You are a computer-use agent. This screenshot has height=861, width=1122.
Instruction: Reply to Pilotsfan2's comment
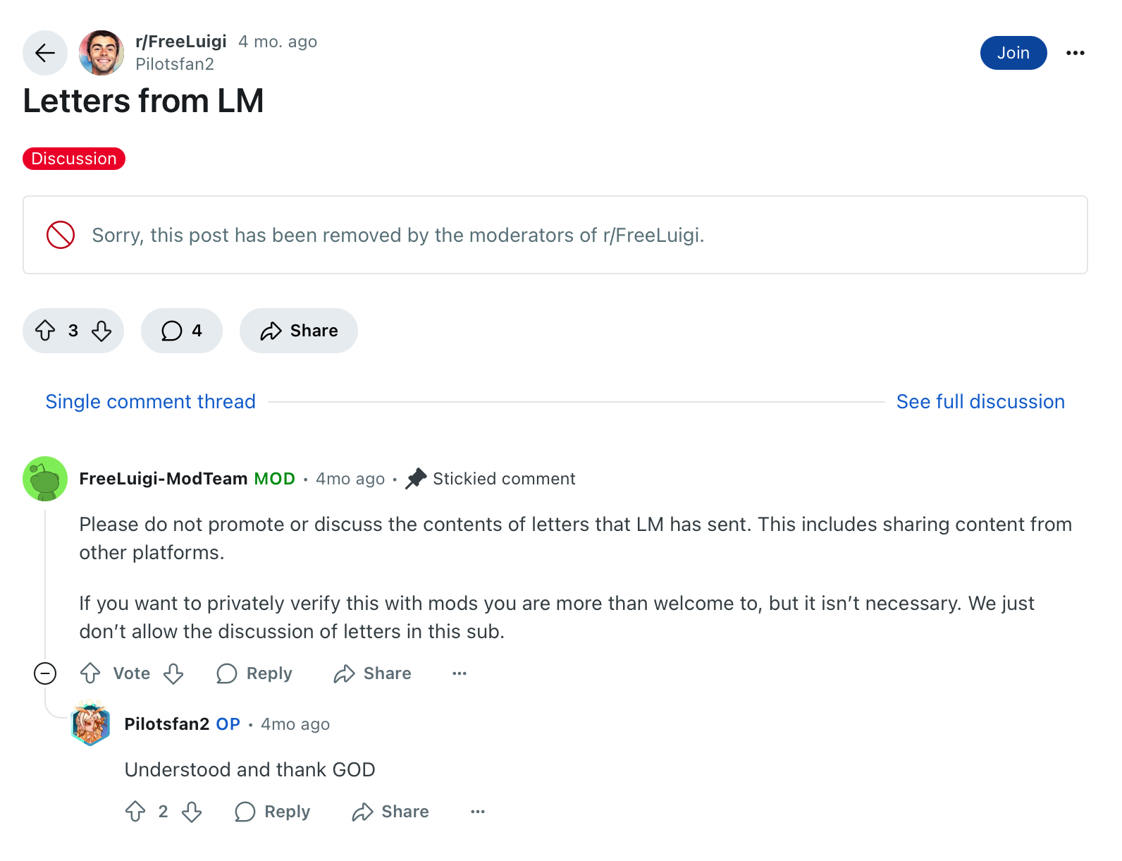pyautogui.click(x=273, y=812)
